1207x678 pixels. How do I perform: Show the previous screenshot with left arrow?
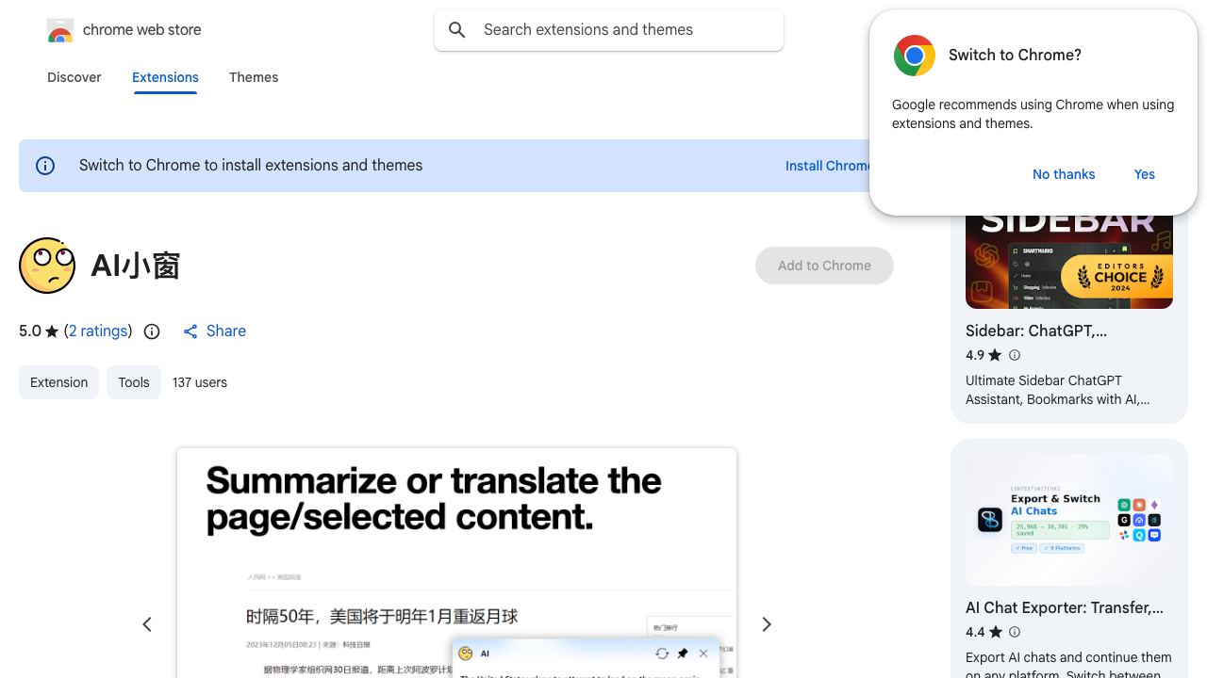click(x=147, y=624)
